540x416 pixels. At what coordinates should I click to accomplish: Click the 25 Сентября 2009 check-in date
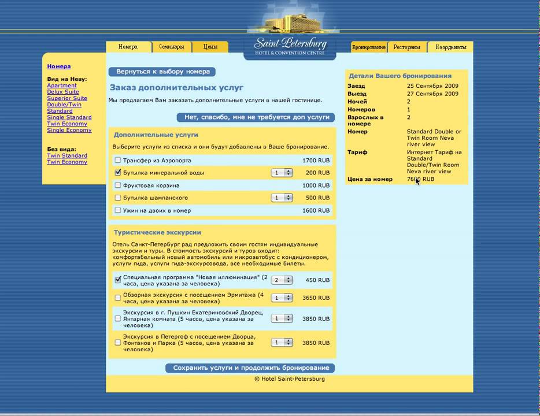coord(432,86)
